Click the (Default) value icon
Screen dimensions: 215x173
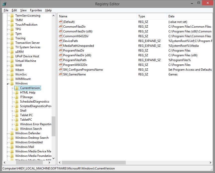click(60, 22)
